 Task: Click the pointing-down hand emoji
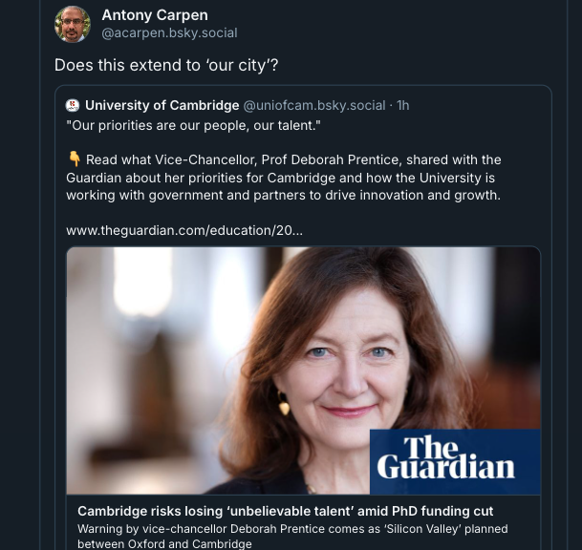tap(74, 159)
